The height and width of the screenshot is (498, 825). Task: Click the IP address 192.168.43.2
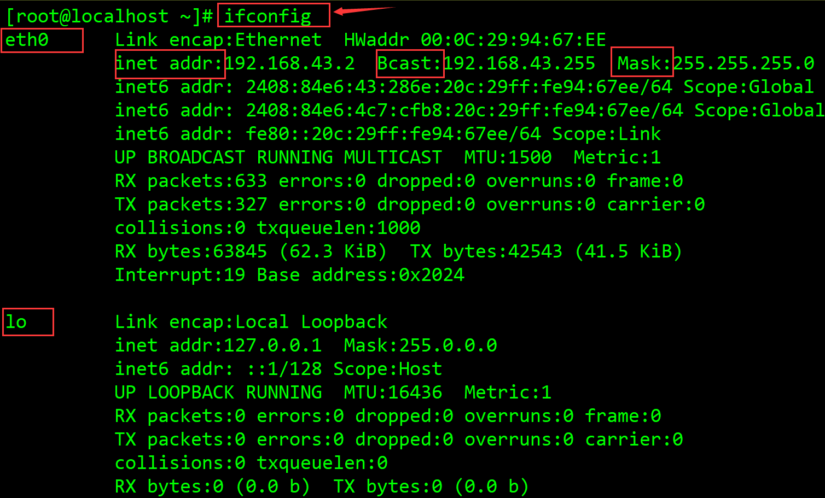[290, 63]
